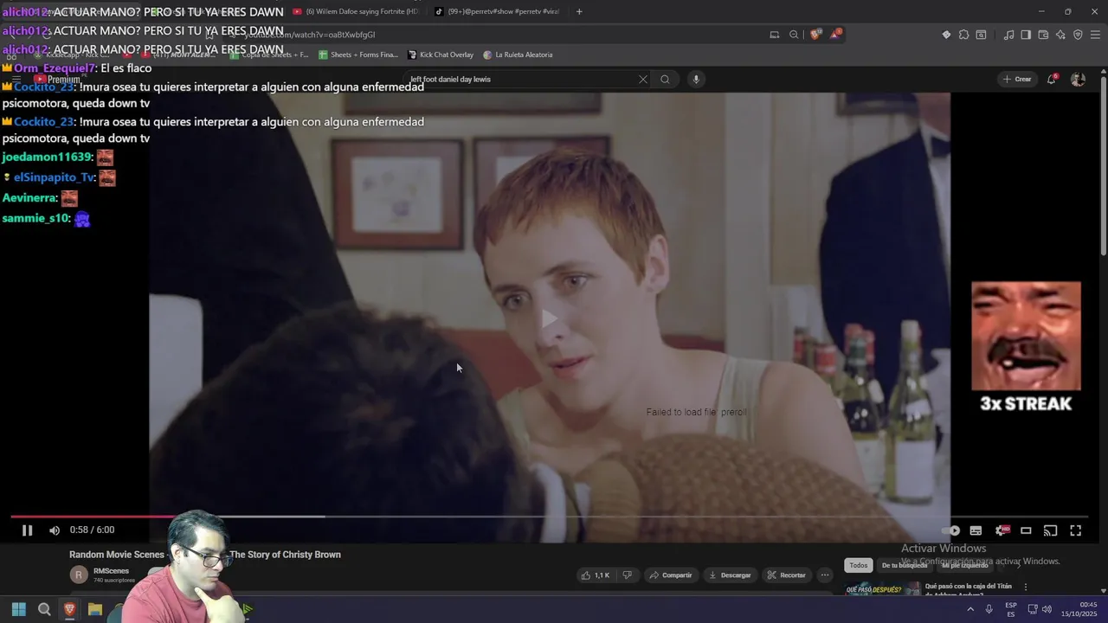The width and height of the screenshot is (1108, 623).
Task: Pause the YouTube video
Action: point(27,530)
